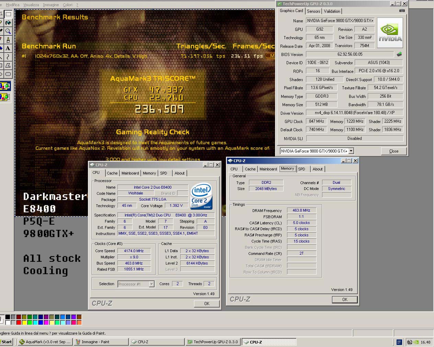Open the Modifica menu in Paint
This screenshot has height=347, width=434.
click(13, 5)
